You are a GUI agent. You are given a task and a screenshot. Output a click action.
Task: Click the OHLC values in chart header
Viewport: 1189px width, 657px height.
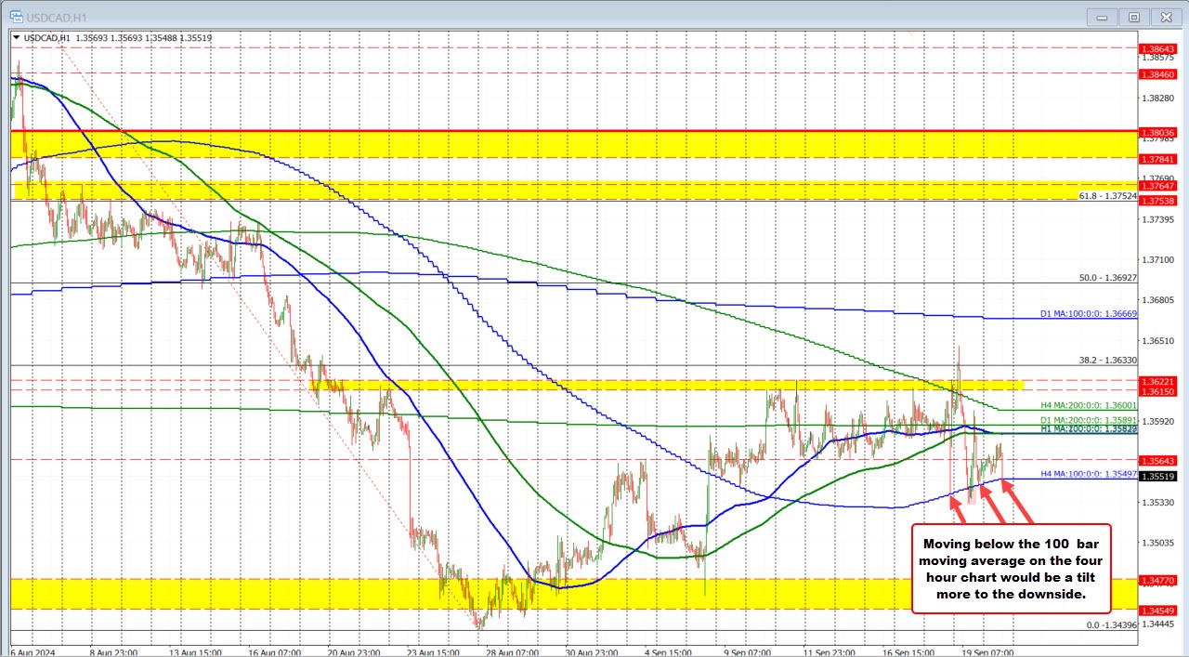pos(145,37)
